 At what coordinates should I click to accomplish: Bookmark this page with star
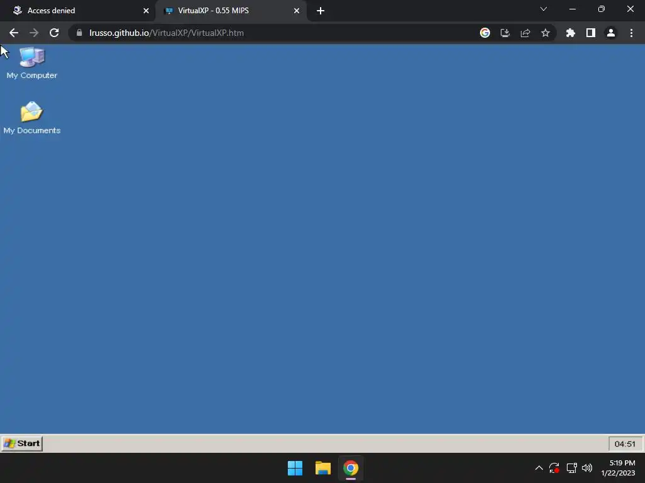coord(545,33)
